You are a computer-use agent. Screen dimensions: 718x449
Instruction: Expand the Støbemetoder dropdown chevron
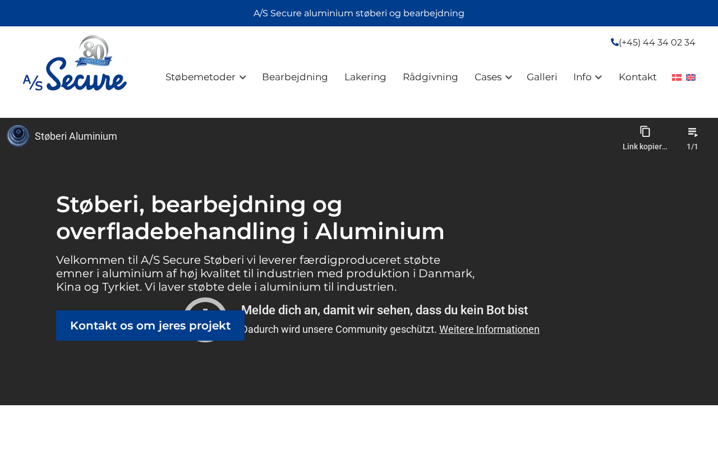243,77
